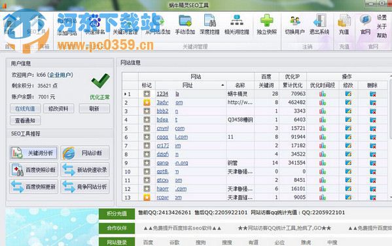Open the 3ady site link in row 2
Image resolution: width=392 pixels, height=246 pixels.
click(162, 103)
